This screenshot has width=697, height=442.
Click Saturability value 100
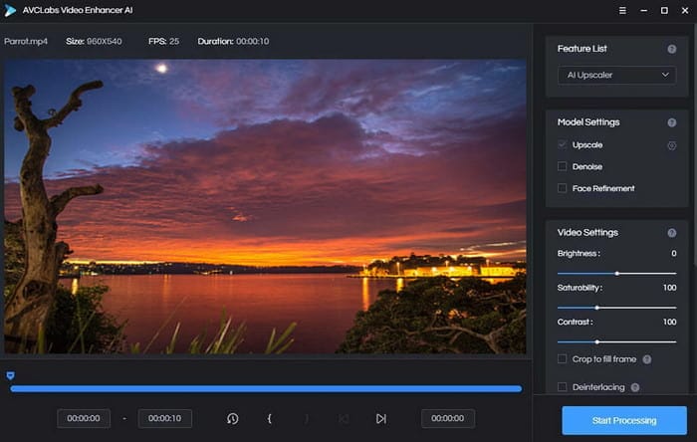[x=669, y=288]
